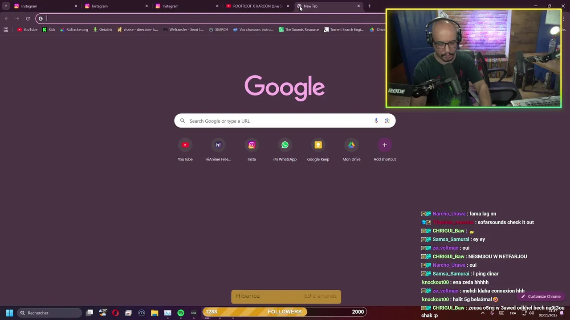570x320 pixels.
Task: Show hidden system tray icons chevron
Action: (x=483, y=313)
